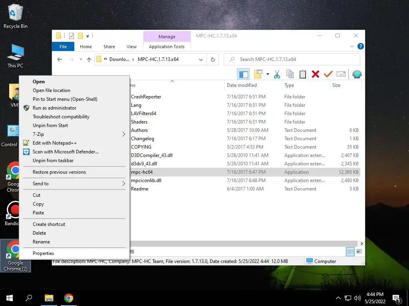Choose Troubleshoot compatibility
This screenshot has height=306, width=409.
[74, 117]
